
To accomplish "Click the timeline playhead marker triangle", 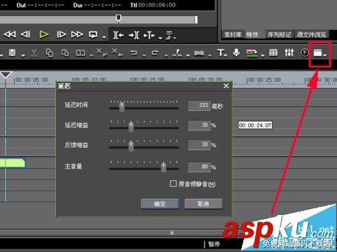I will point(5,75).
